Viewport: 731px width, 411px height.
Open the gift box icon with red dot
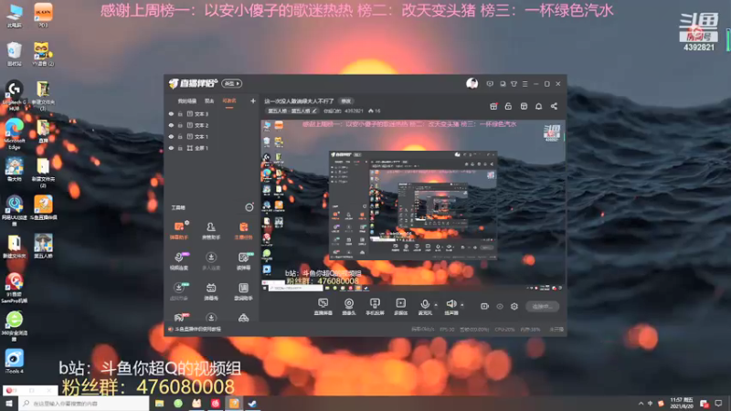click(x=493, y=106)
